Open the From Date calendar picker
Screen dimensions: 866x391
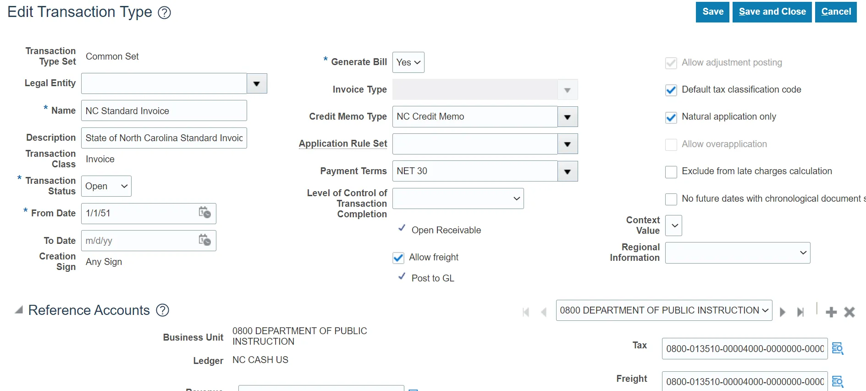tap(204, 213)
